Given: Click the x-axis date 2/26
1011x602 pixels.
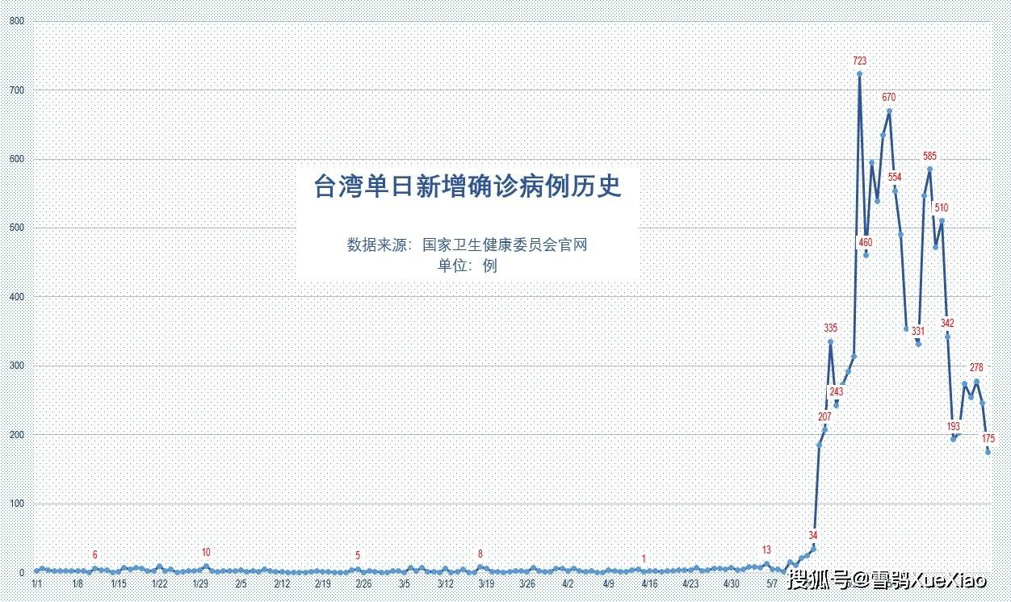Looking at the screenshot, I should pos(363,583).
